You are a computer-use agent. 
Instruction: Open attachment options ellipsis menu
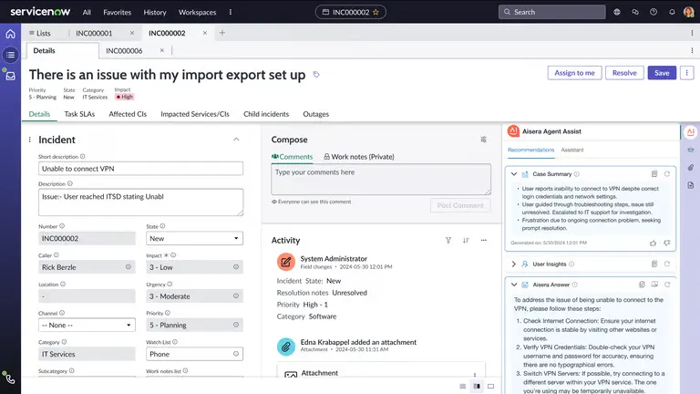475,374
